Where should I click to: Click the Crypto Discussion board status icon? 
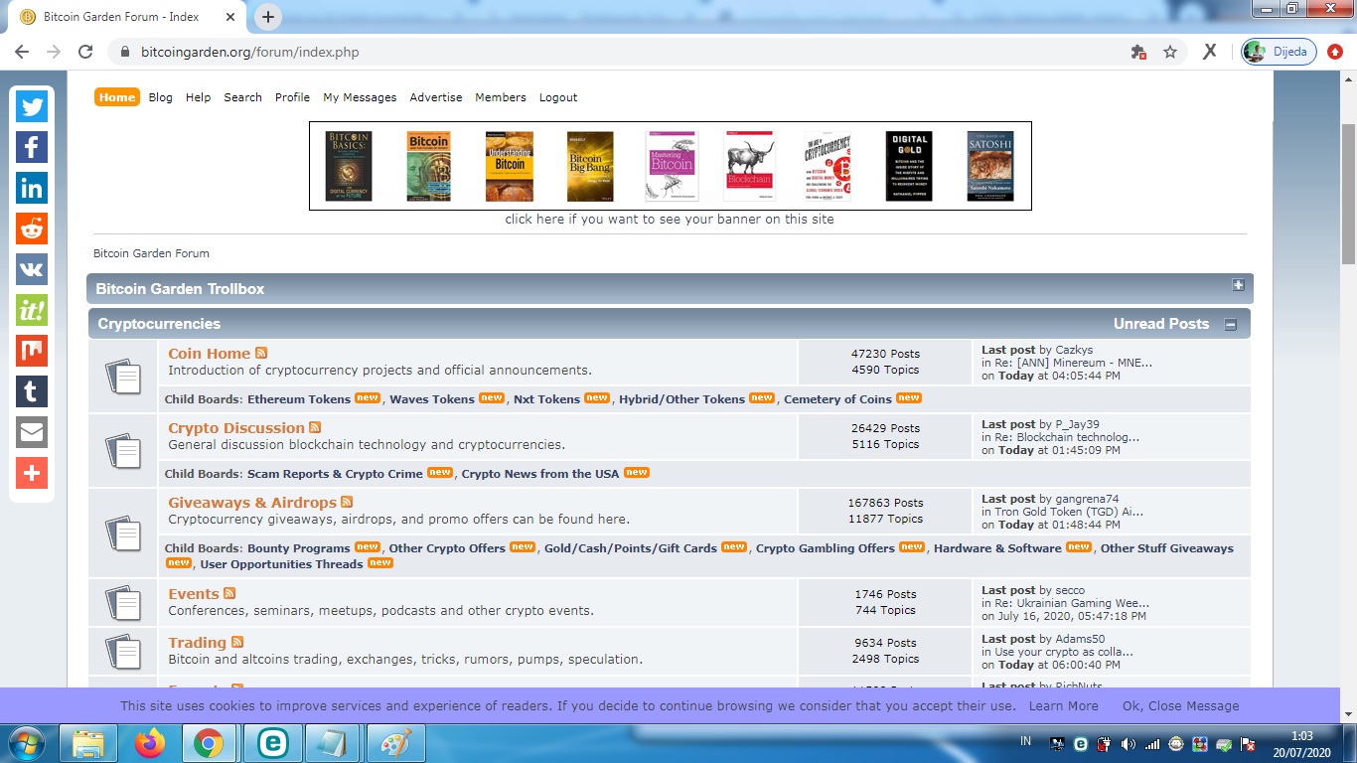(123, 451)
